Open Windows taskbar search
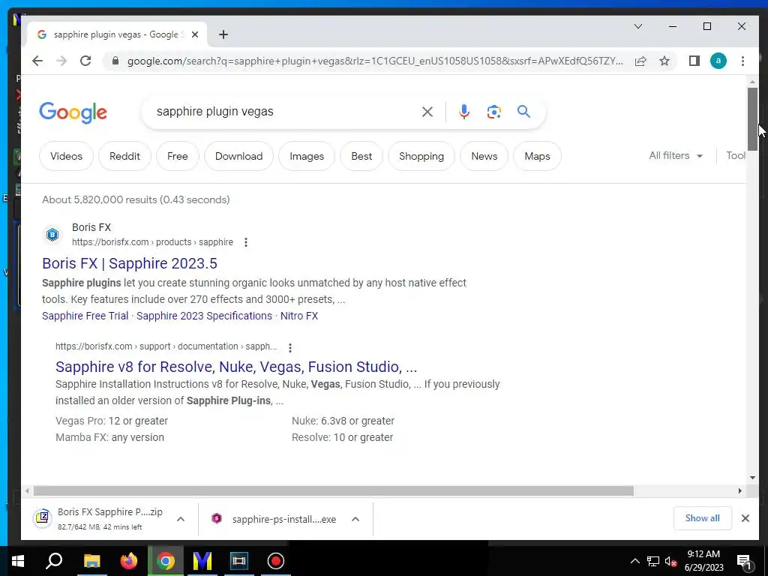The width and height of the screenshot is (768, 576). point(54,561)
